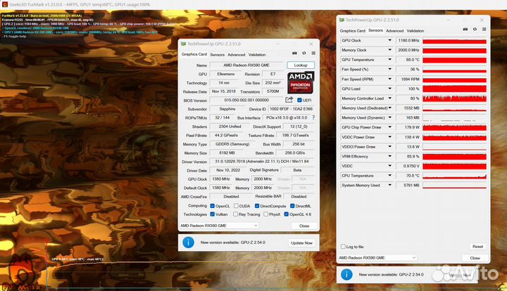Screen dimensions: 507x291
Task: Switch to Advanced tab in Sensors window
Action: pos(395,31)
